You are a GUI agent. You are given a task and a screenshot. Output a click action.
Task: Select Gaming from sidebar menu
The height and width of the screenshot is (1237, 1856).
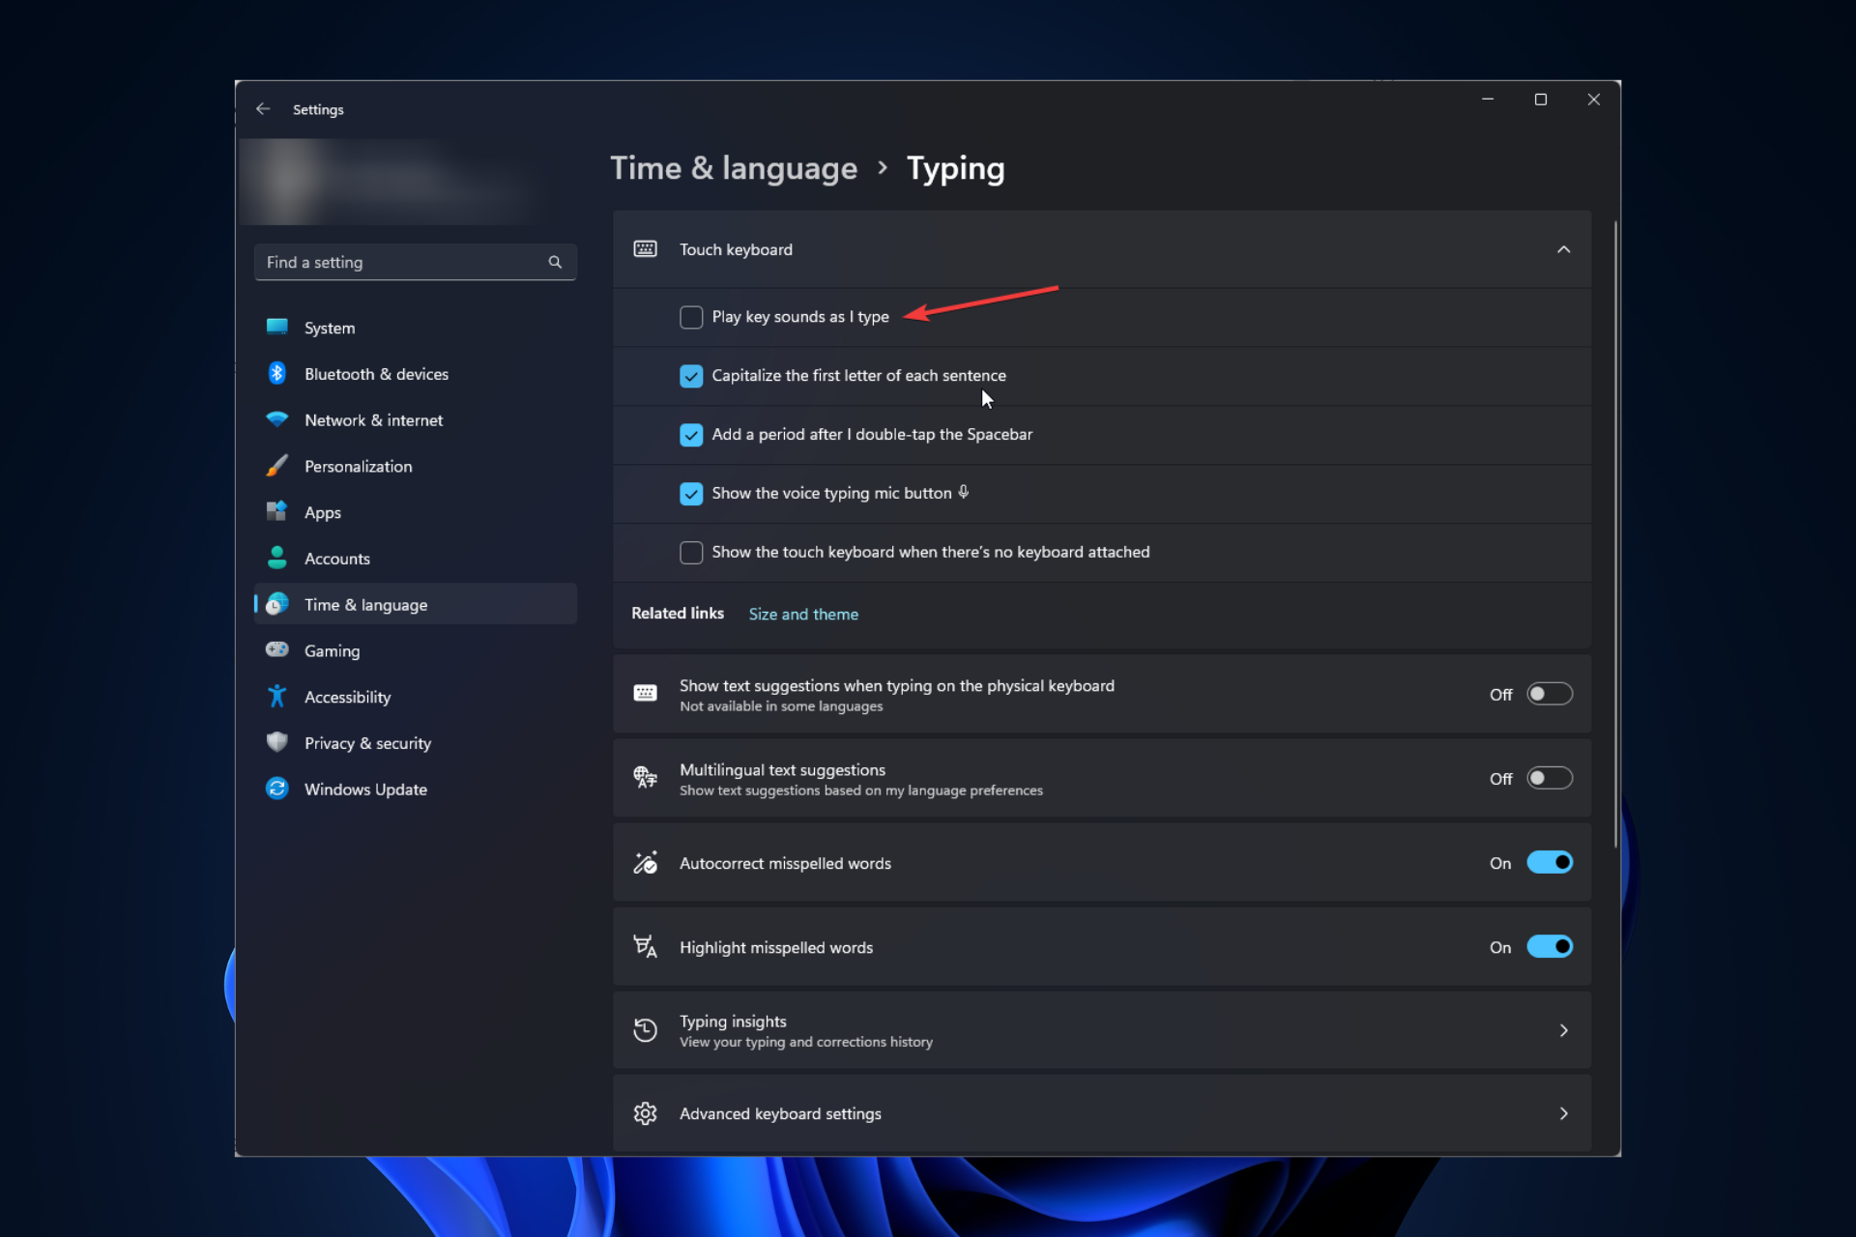coord(332,648)
